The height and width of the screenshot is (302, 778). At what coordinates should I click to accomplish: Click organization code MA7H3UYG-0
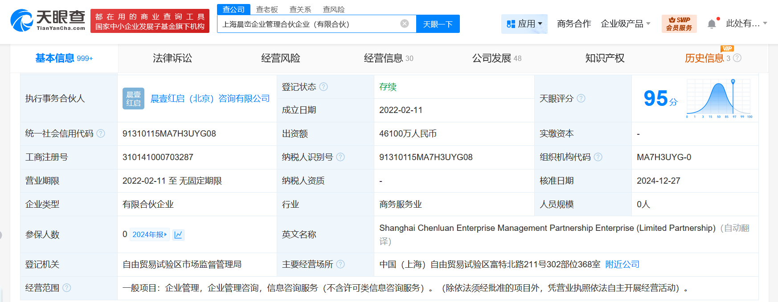tap(664, 157)
